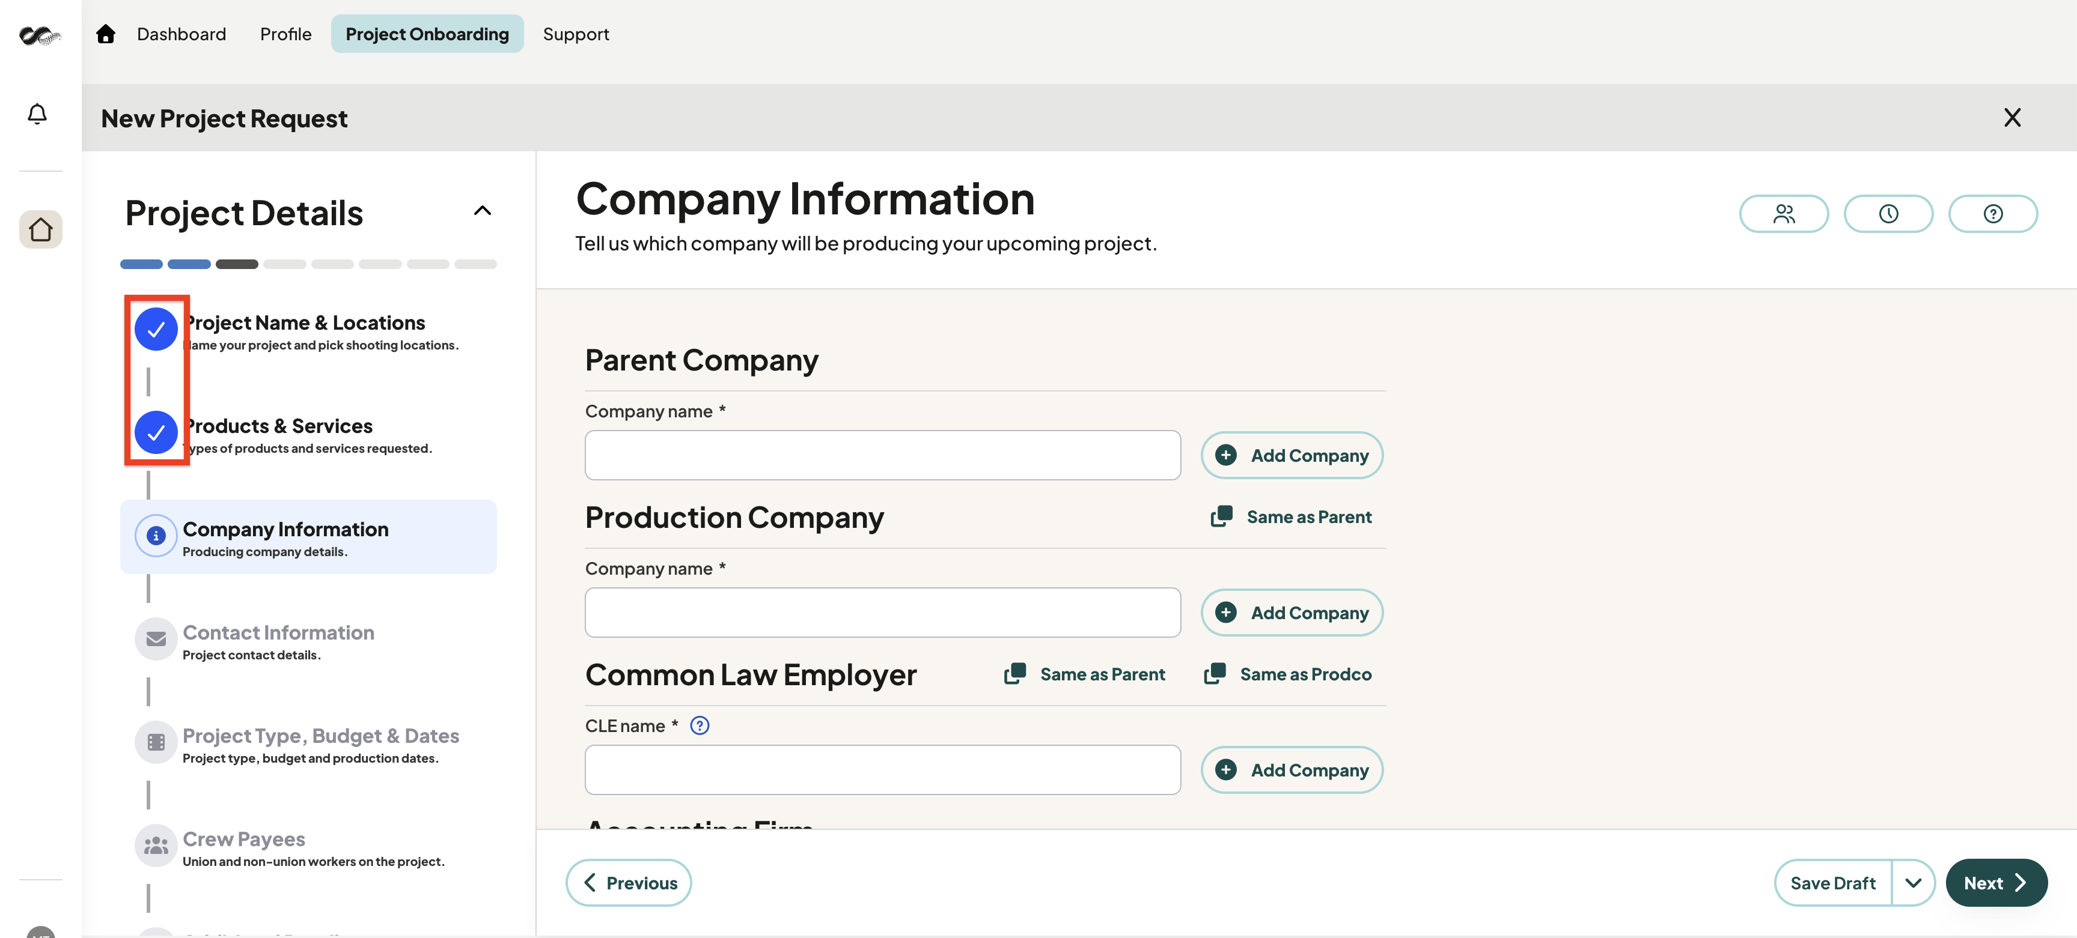The width and height of the screenshot is (2077, 938).
Task: Click the Company Information step info icon
Action: click(x=156, y=535)
